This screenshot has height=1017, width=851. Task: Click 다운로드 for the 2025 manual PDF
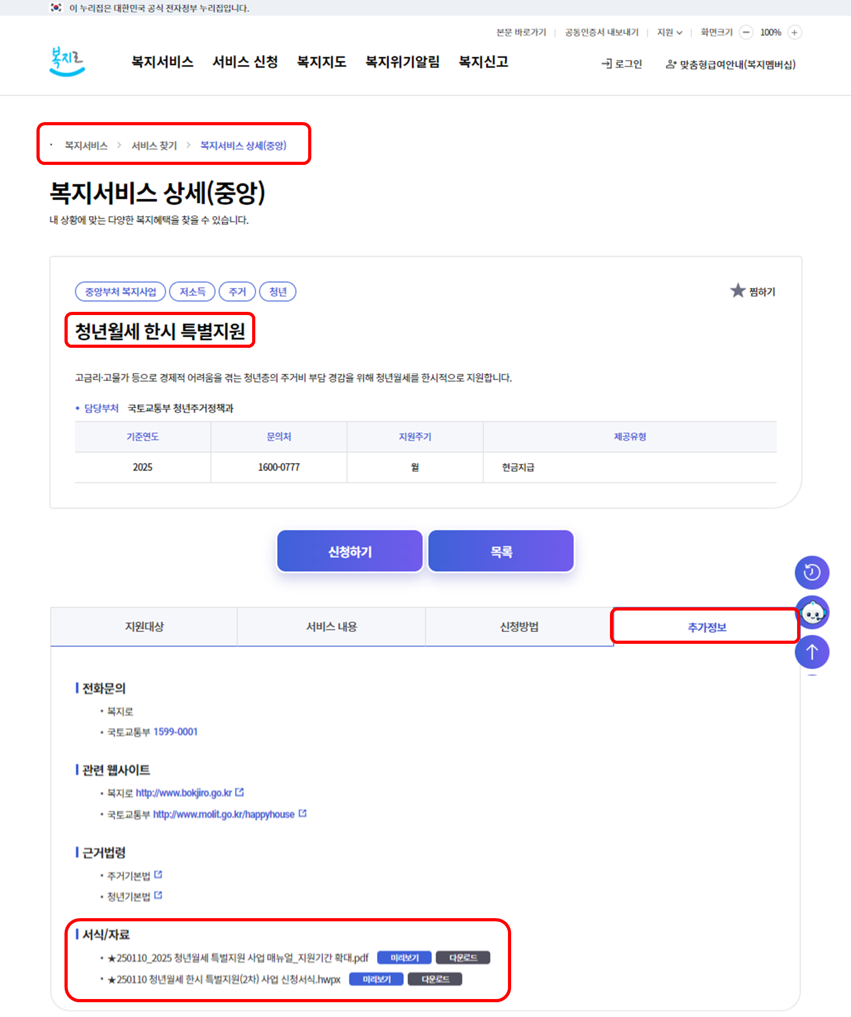tap(463, 957)
